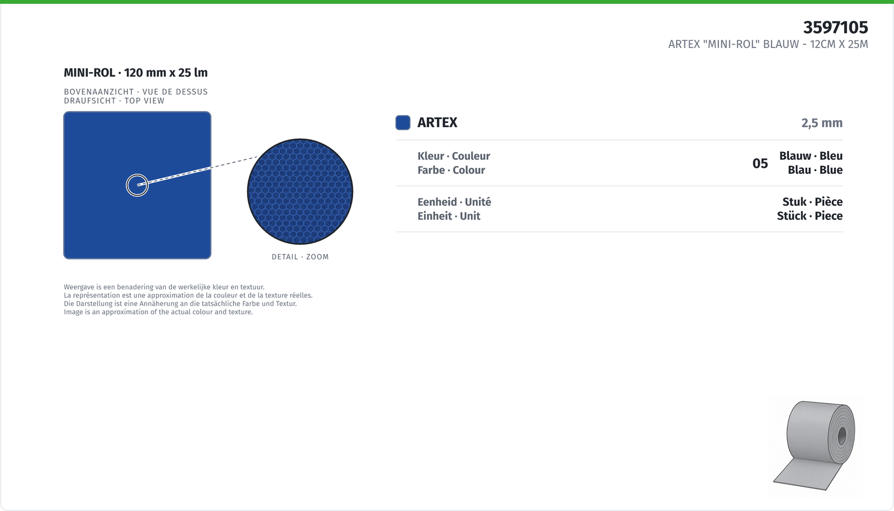
Task: Click the French disclaimer line starting La représentation
Action: click(188, 295)
